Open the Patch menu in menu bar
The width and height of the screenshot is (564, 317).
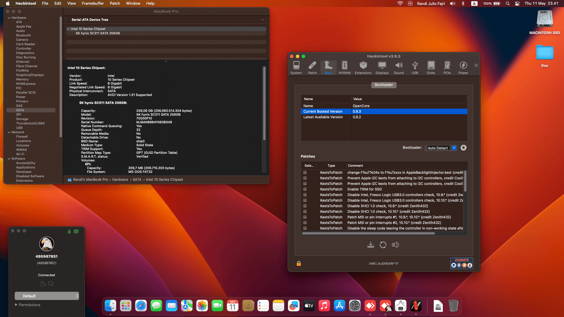[x=115, y=4]
